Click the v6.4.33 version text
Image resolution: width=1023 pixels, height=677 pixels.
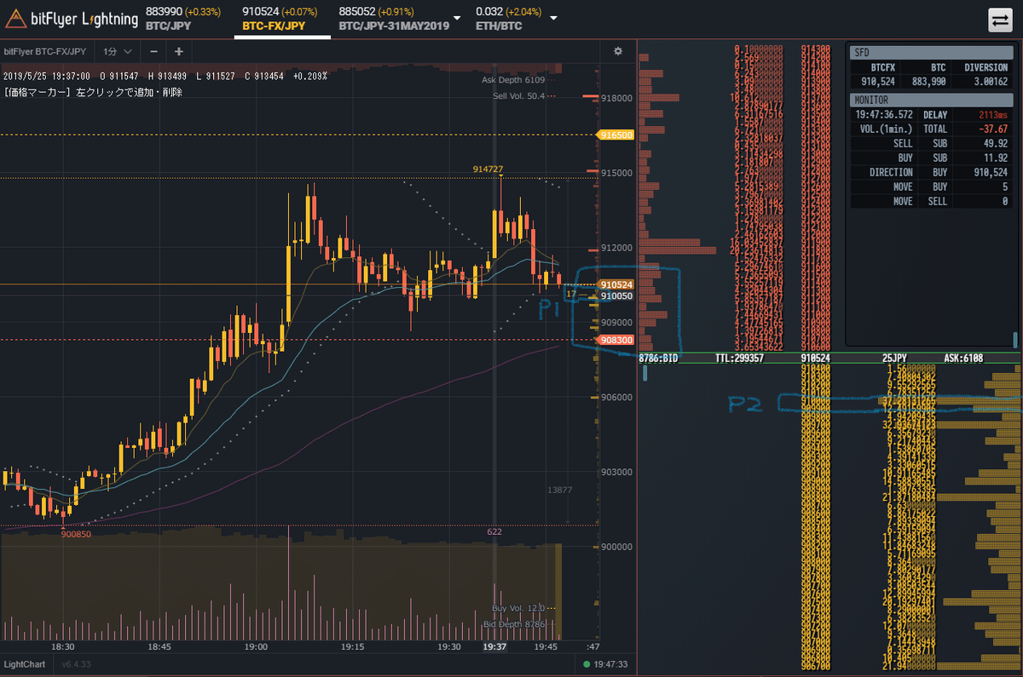(x=78, y=664)
